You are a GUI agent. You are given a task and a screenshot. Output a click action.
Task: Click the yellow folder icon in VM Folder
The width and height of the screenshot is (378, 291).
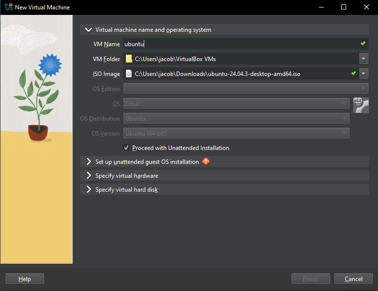129,59
